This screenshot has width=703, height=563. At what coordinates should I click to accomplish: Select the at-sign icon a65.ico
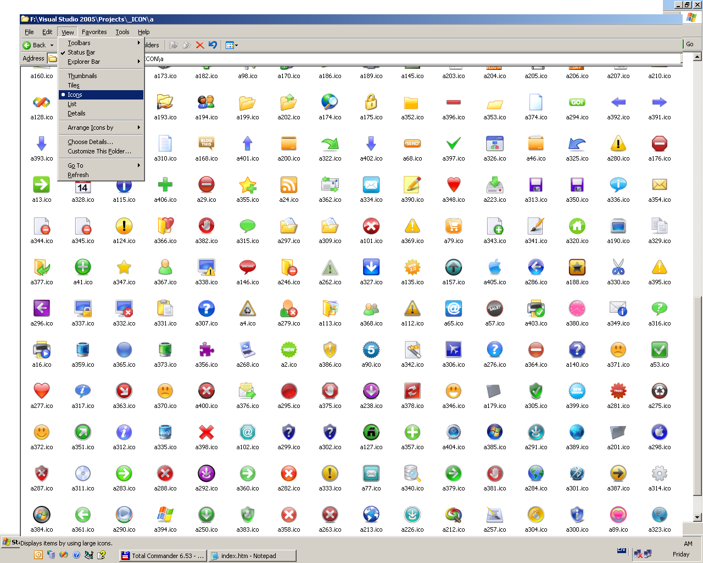(454, 308)
